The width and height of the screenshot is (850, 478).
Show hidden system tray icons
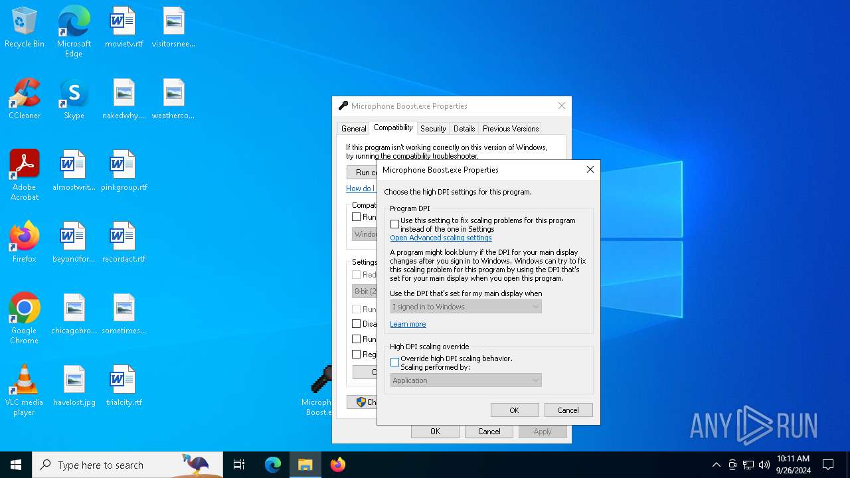click(x=716, y=465)
